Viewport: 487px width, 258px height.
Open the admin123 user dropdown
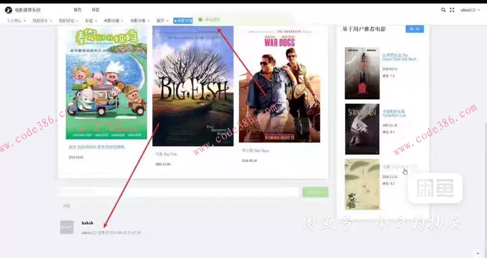(x=470, y=10)
